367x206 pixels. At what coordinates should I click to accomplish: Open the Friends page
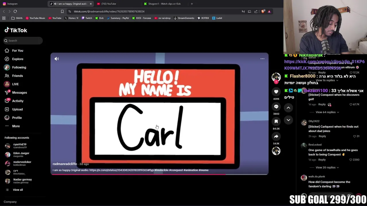click(x=17, y=76)
